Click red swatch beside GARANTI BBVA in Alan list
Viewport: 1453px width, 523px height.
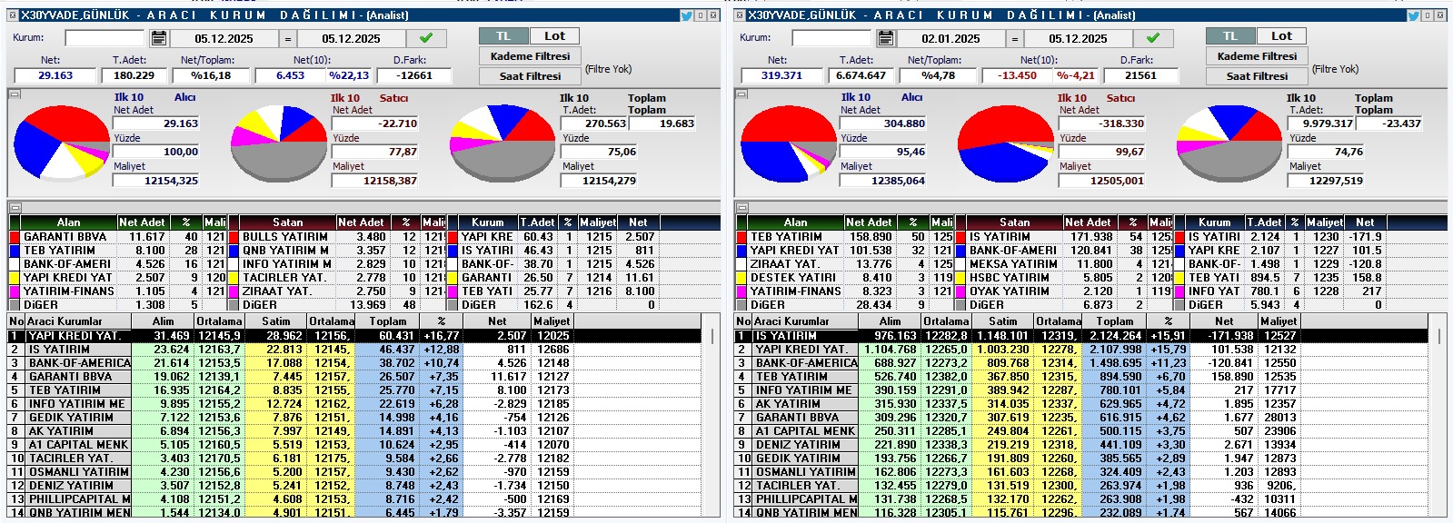tap(15, 237)
